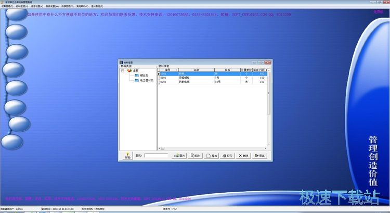Select the 电工器材类 folder in tree
The image size is (390, 213).
pyautogui.click(x=145, y=81)
